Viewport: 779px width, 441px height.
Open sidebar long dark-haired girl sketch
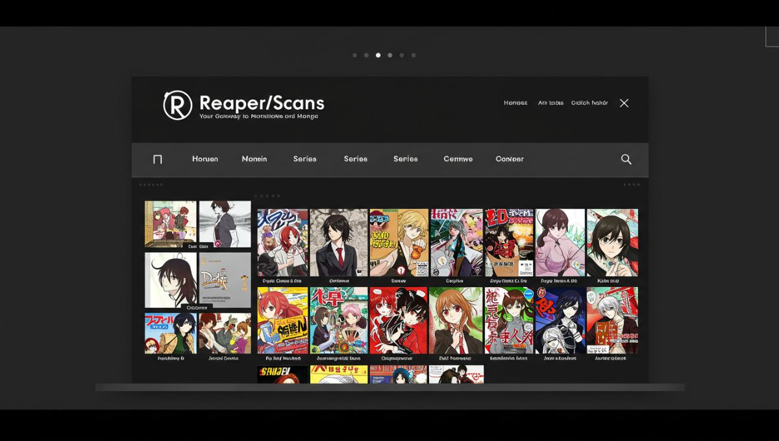pos(171,280)
